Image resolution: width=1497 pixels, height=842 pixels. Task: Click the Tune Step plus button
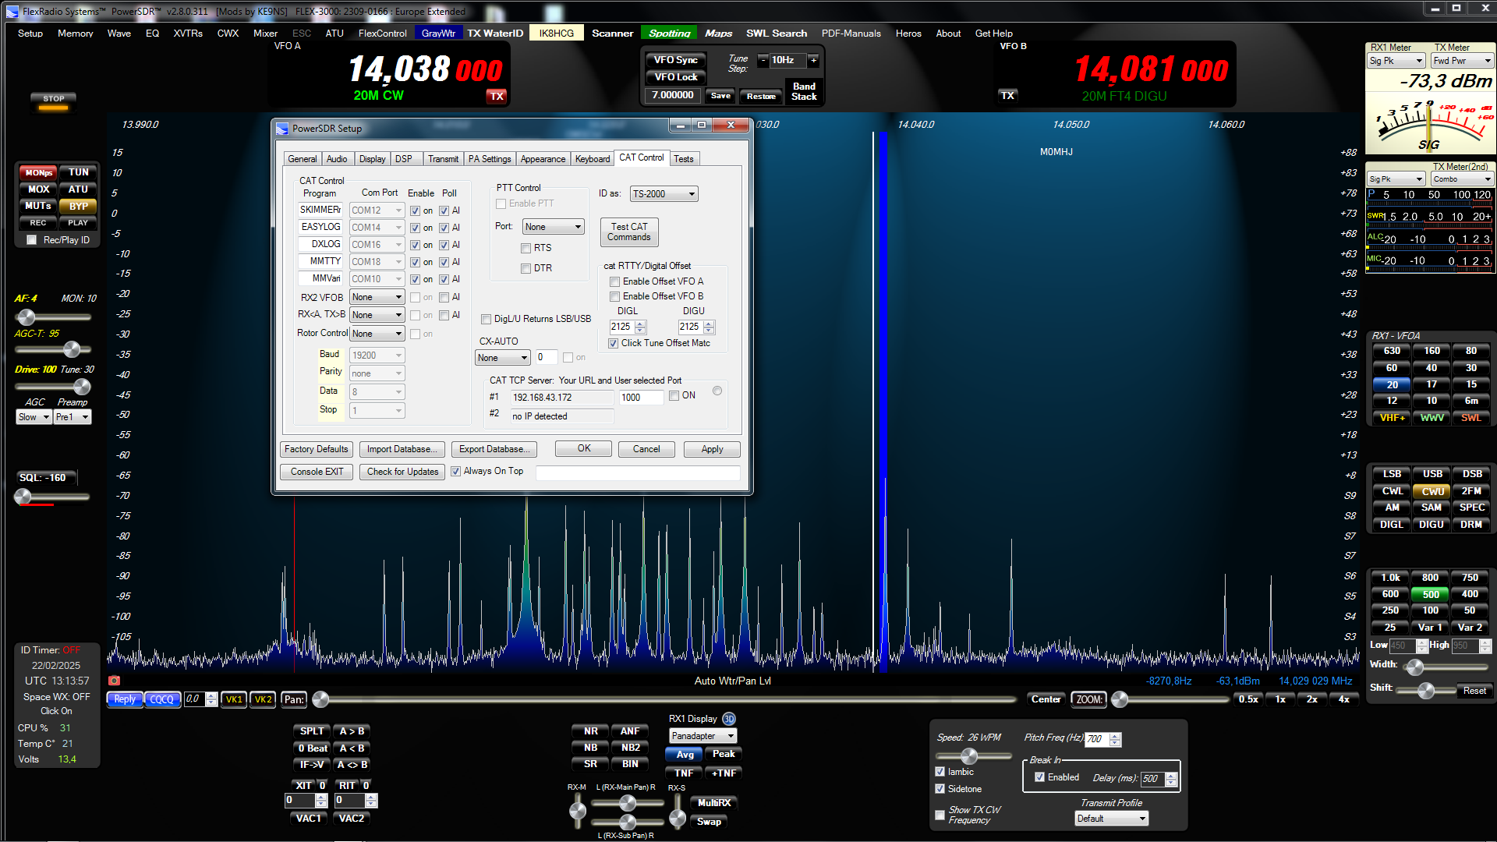pyautogui.click(x=813, y=60)
